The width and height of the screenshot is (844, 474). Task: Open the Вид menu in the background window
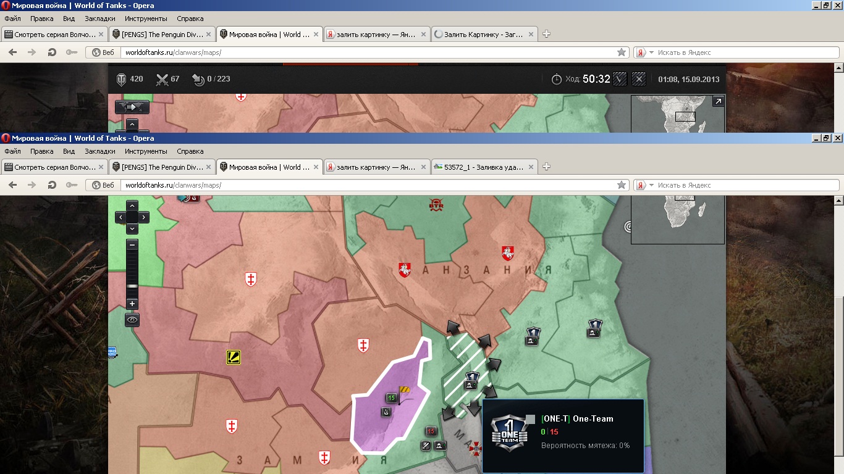coord(69,19)
